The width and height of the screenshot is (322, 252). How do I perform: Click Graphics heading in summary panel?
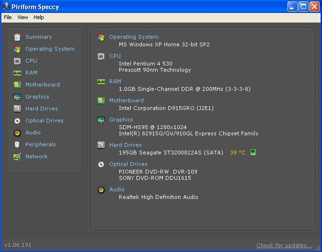(x=121, y=120)
